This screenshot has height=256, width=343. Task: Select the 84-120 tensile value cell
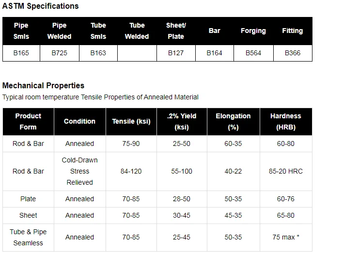[x=131, y=171]
